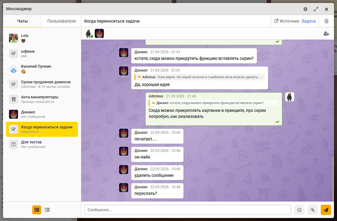This screenshot has height=221, width=337.
Task: Open the Даниил chat in the list
Action: pyautogui.click(x=42, y=114)
